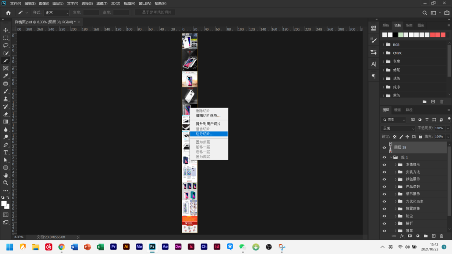Image resolution: width=452 pixels, height=254 pixels.
Task: Select the Clone Stamp tool
Action: tap(6, 99)
